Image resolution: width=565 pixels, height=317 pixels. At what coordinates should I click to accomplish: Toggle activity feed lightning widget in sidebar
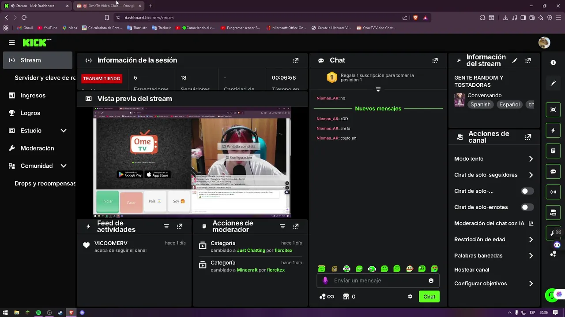[x=553, y=130]
